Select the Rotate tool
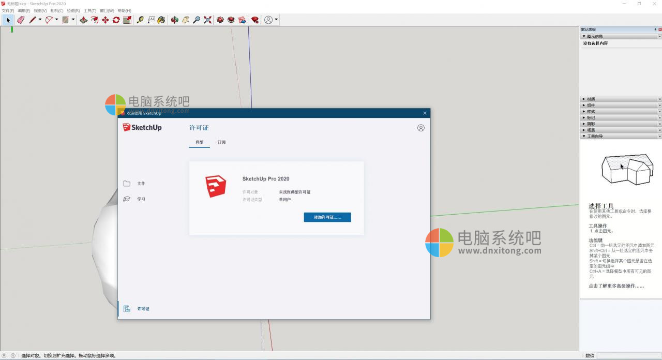The width and height of the screenshot is (662, 360). coord(116,20)
